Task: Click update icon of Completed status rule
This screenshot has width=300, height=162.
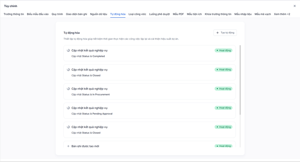Action: pos(68,50)
